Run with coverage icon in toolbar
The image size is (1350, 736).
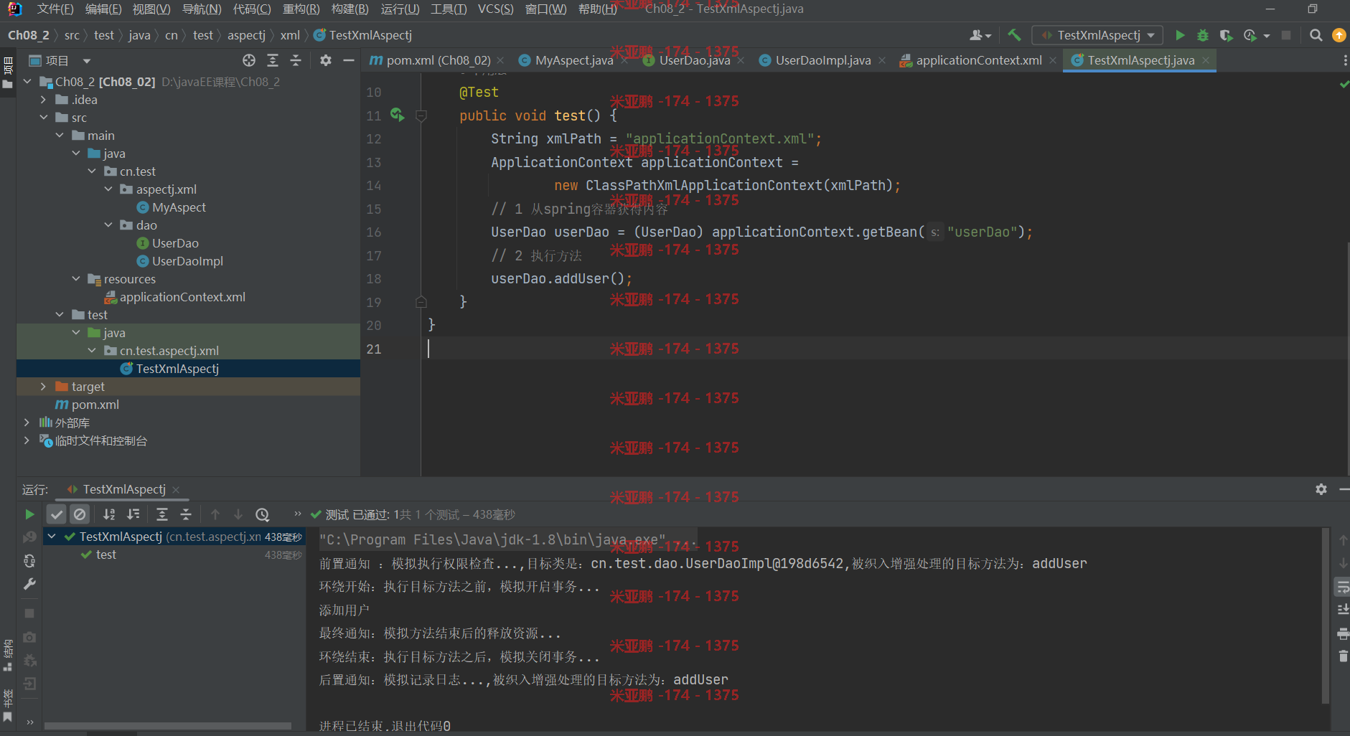coord(1226,35)
